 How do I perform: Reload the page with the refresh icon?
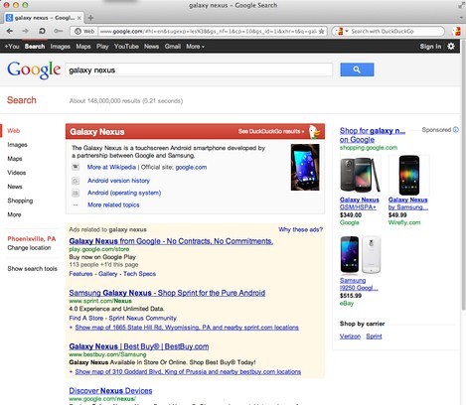[42, 31]
